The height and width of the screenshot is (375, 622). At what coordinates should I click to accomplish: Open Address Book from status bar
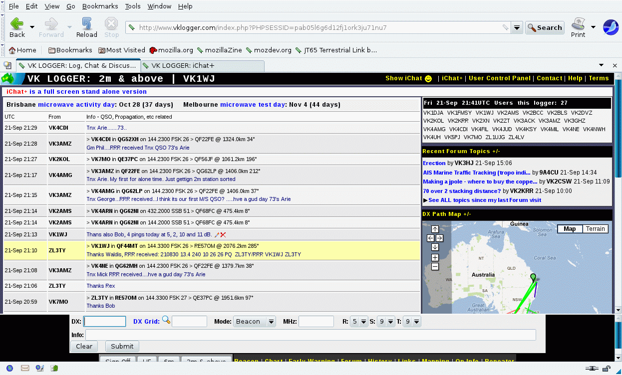(x=54, y=369)
